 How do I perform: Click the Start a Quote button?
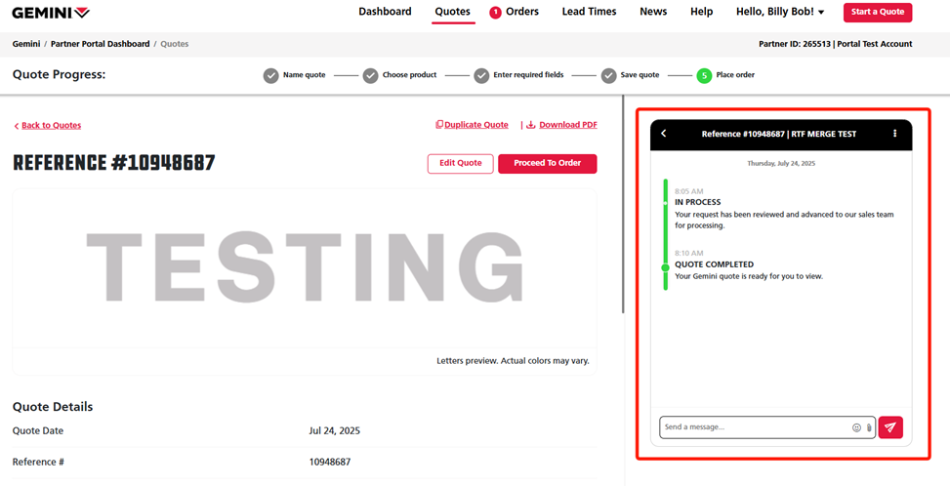point(878,12)
